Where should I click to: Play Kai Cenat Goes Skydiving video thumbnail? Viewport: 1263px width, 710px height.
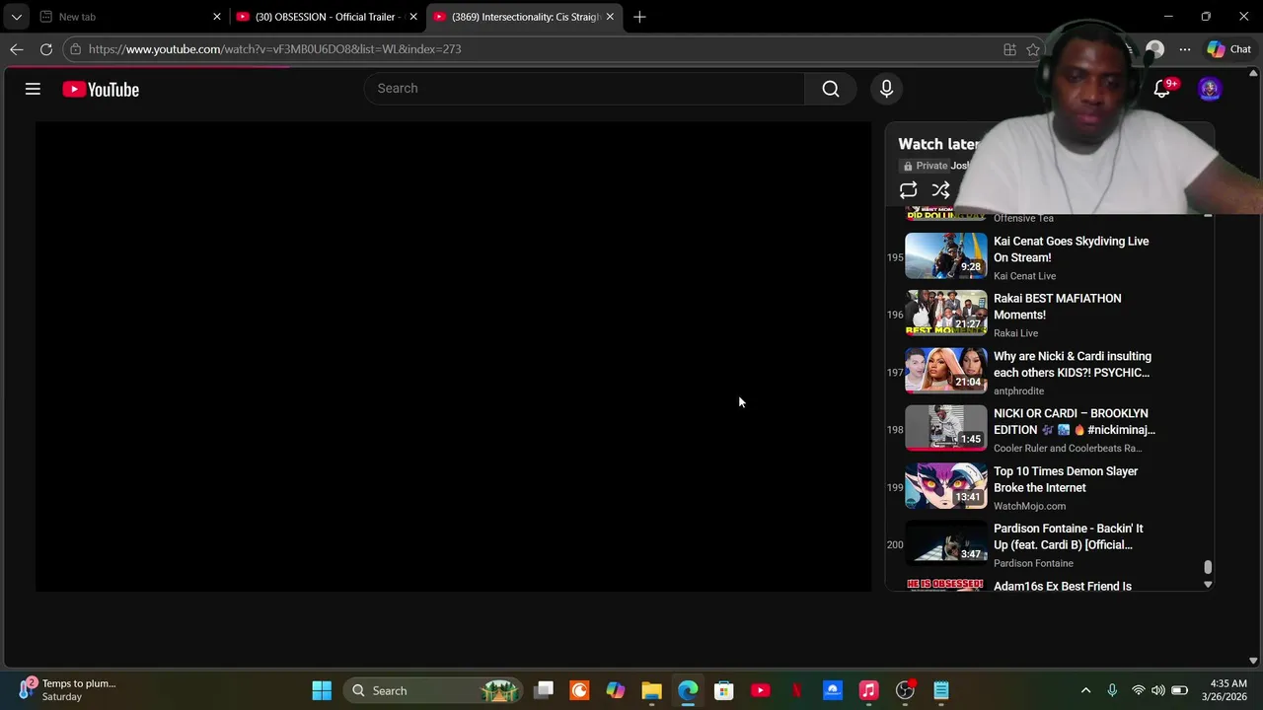click(946, 256)
